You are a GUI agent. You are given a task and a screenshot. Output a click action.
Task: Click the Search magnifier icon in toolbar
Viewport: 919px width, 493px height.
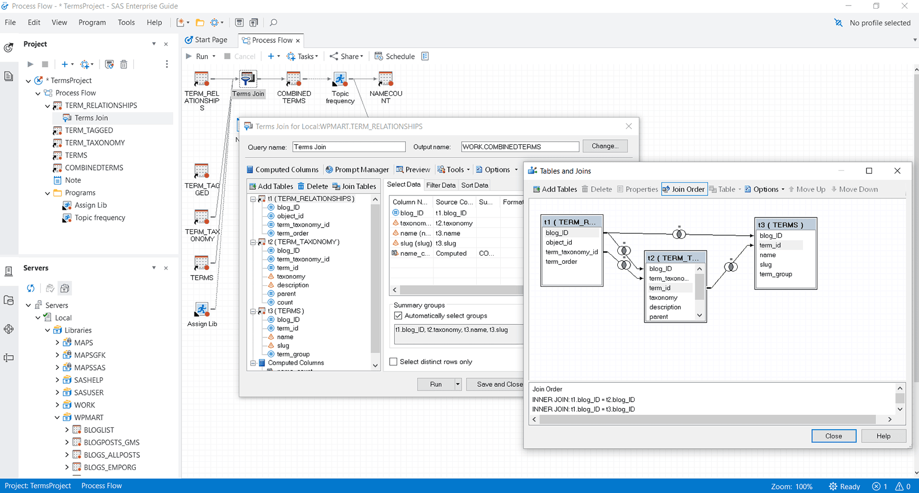[274, 22]
